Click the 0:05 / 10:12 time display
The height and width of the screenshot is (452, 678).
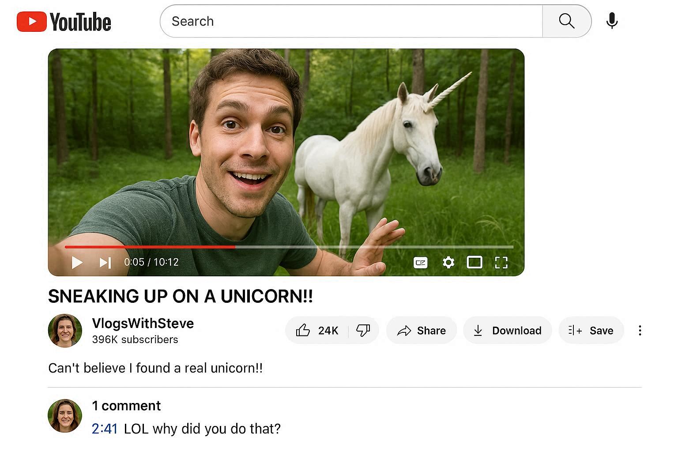[x=151, y=262]
